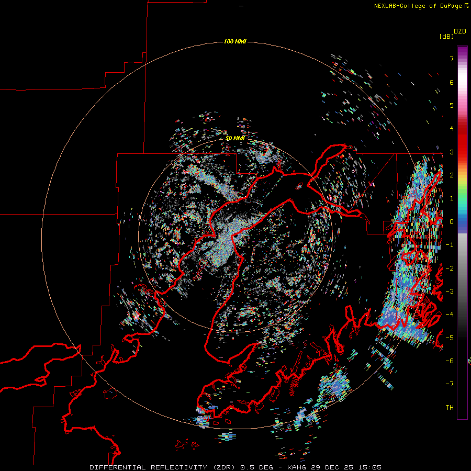Image resolution: width=471 pixels, height=471 pixels.
Task: Click the 6 value on color scale
Action: [452, 82]
